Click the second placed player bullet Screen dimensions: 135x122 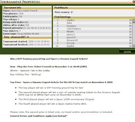click(69, 93)
